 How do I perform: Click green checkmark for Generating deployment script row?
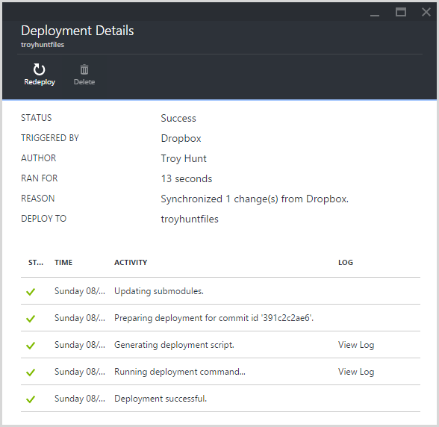coord(31,345)
